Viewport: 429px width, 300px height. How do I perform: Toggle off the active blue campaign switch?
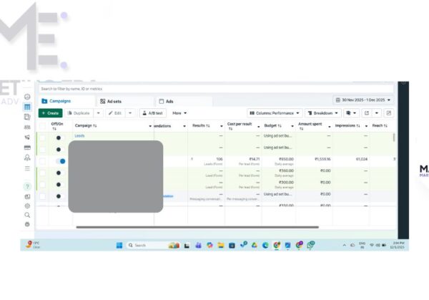pos(61,161)
